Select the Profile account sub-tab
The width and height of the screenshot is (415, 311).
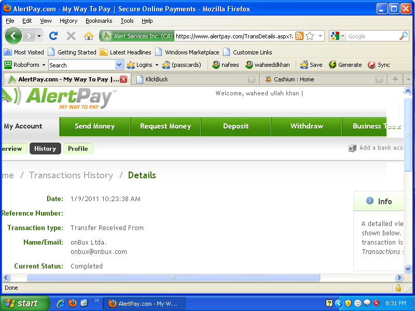click(78, 149)
